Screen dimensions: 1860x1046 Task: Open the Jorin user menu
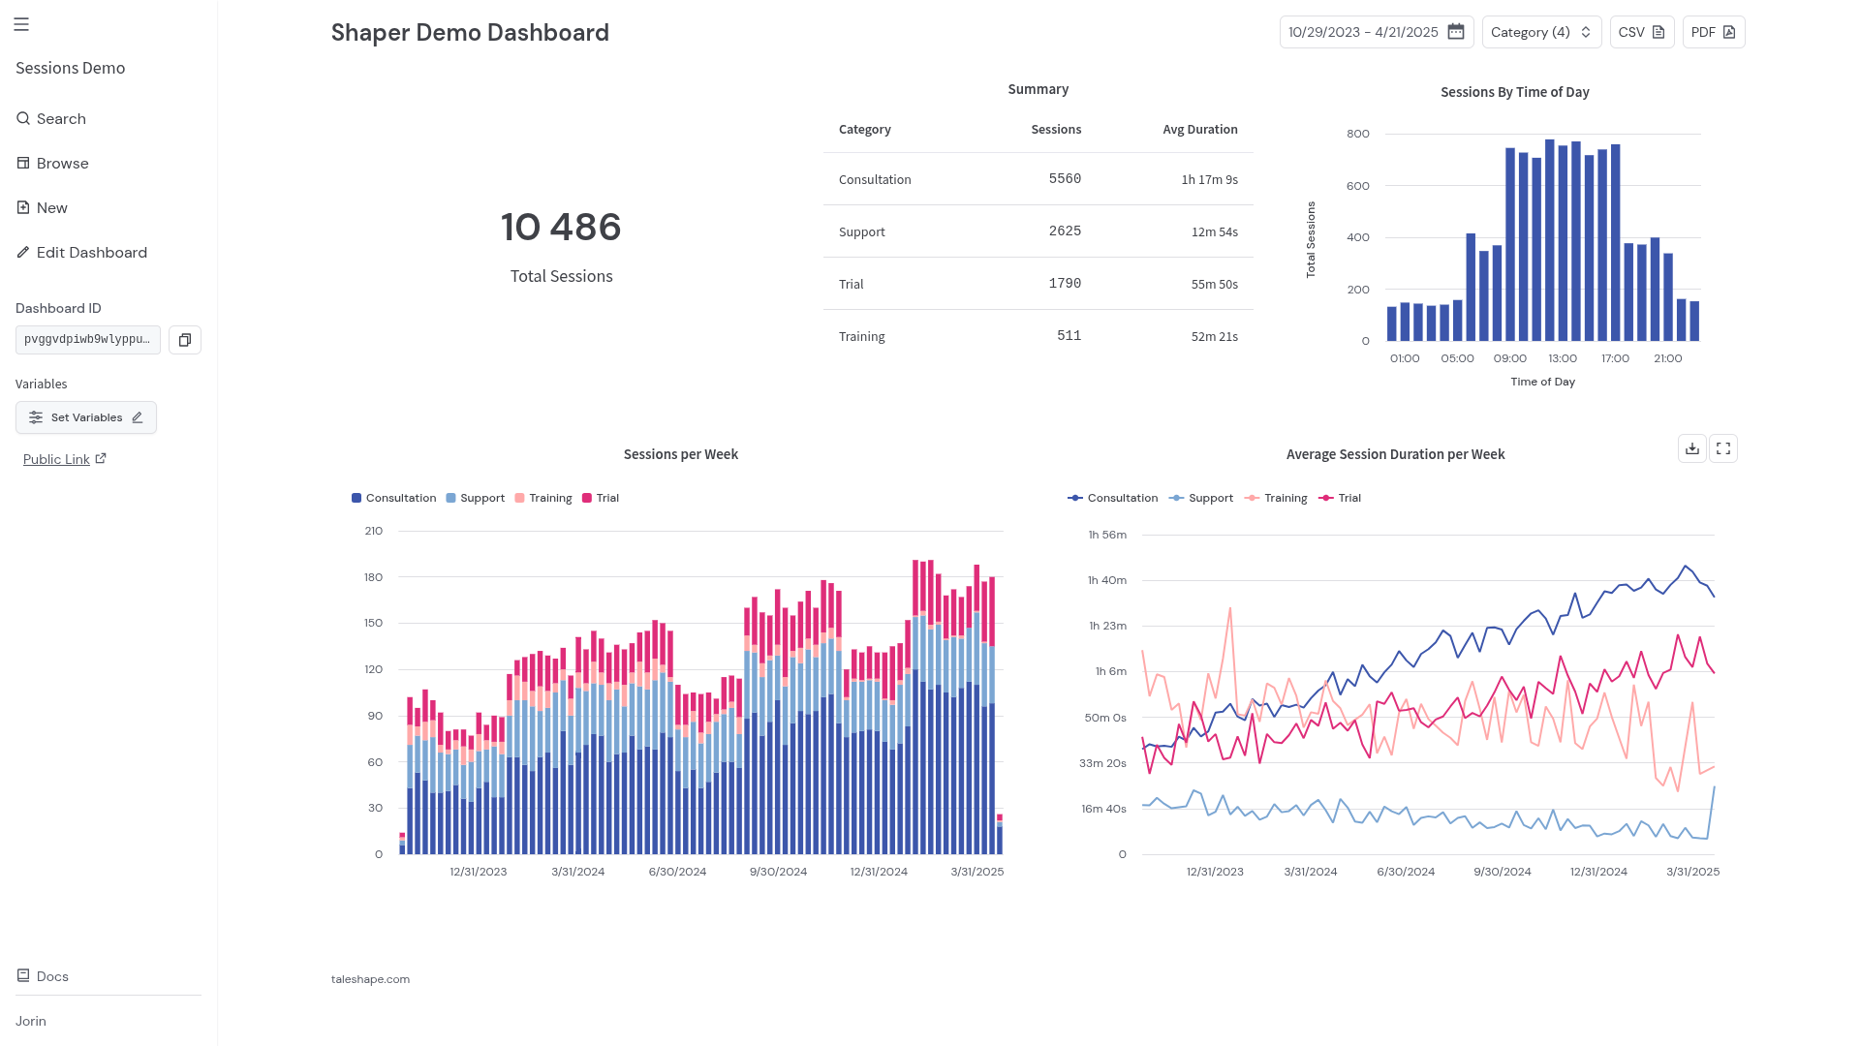31,1021
